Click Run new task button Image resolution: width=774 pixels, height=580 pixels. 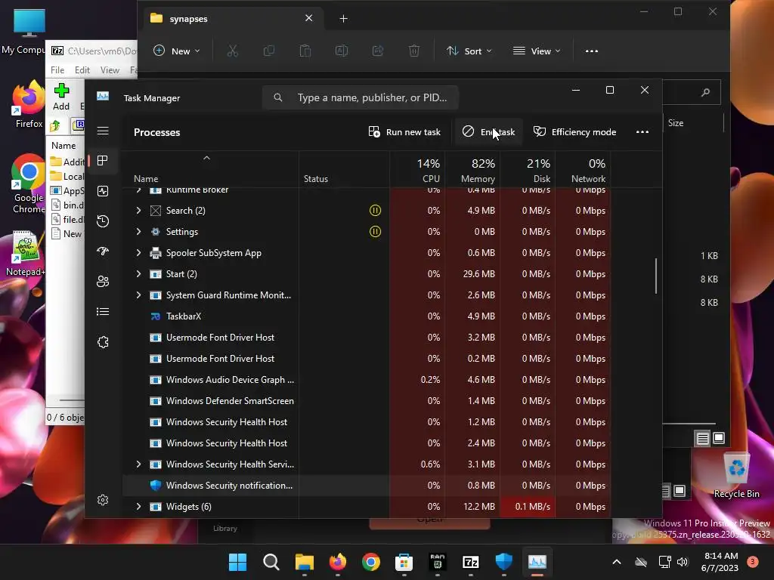(x=404, y=131)
